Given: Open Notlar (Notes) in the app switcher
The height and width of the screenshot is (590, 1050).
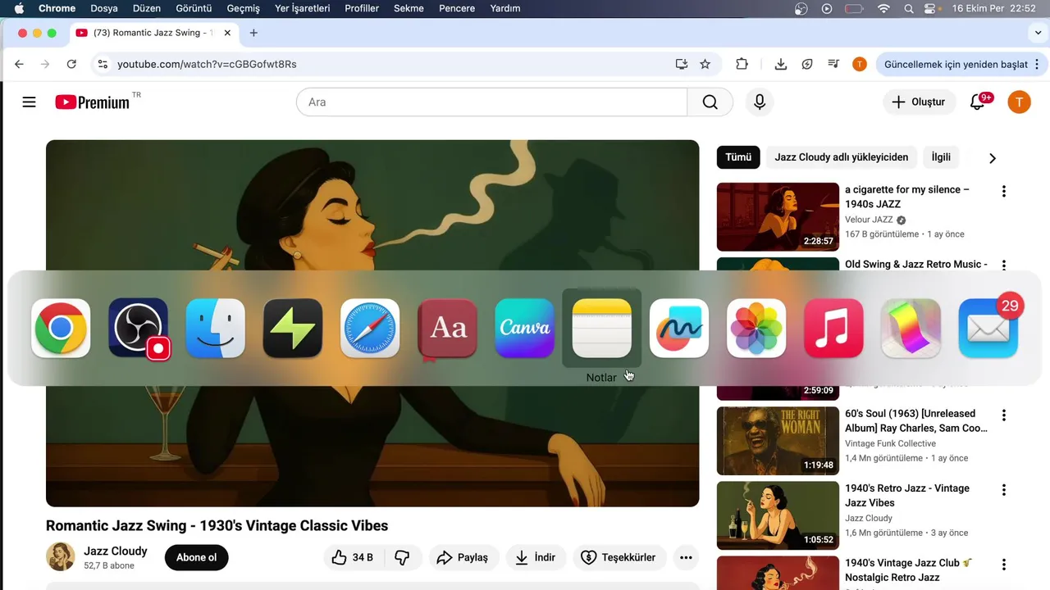Looking at the screenshot, I should pyautogui.click(x=601, y=328).
